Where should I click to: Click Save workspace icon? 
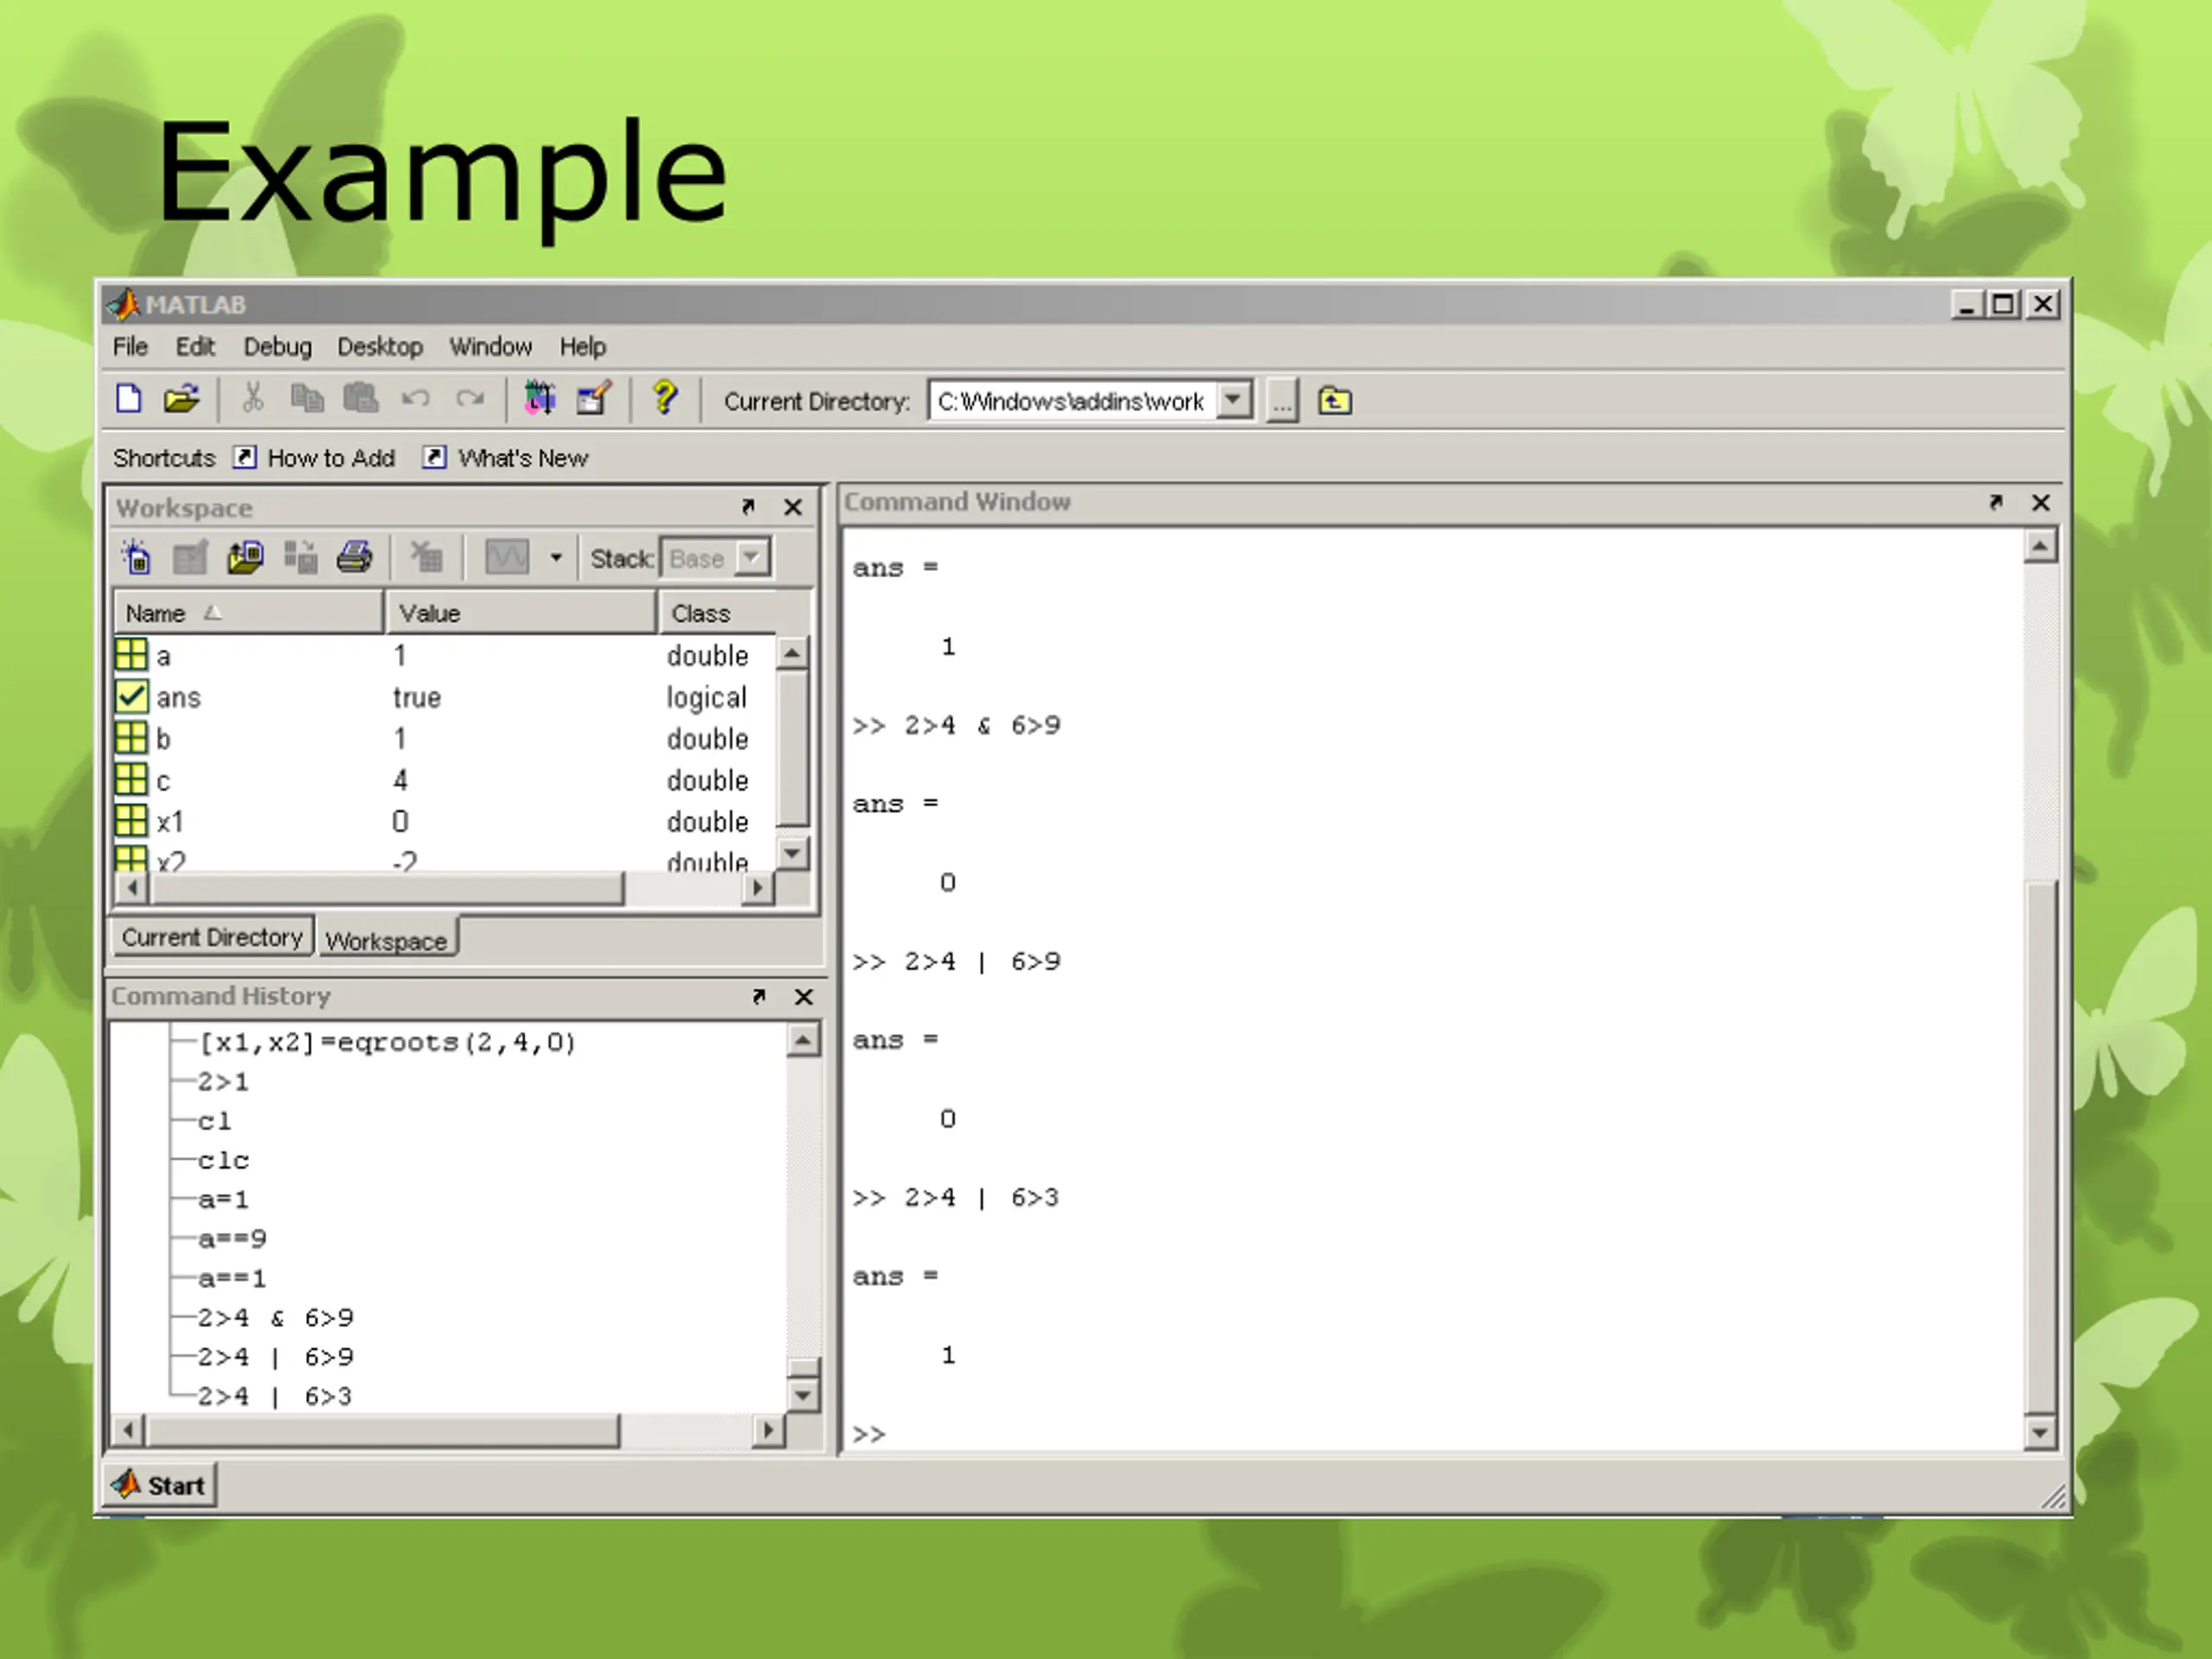[300, 558]
